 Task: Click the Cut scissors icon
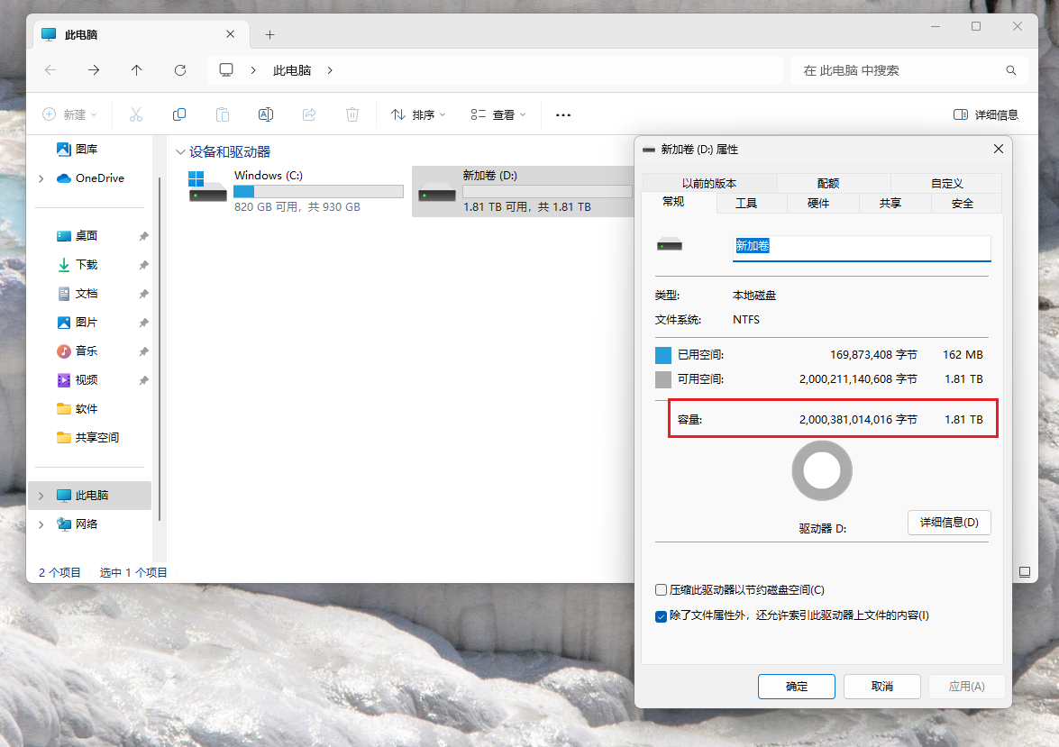coord(136,114)
